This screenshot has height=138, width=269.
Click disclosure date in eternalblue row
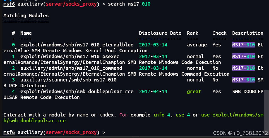[x=153, y=45]
